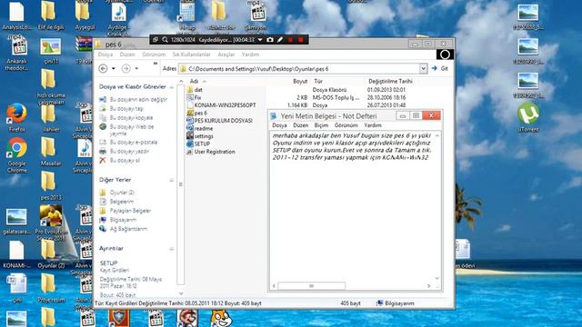Sort files by Boyut column header
Image resolution: width=582 pixels, height=327 pixels.
point(300,81)
